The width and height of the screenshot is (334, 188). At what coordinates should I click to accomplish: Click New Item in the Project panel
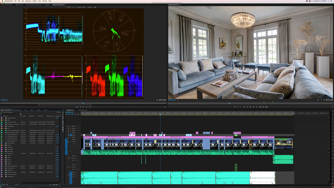click(57, 184)
